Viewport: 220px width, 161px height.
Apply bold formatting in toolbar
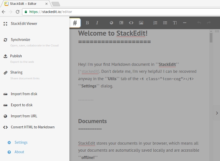coord(87,23)
